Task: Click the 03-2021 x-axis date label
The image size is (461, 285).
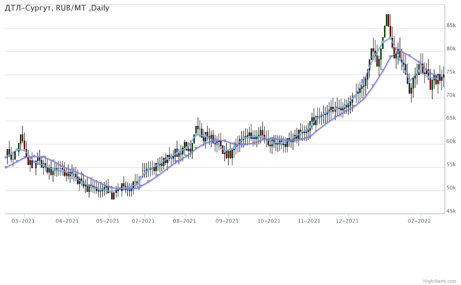Action: tap(23, 221)
